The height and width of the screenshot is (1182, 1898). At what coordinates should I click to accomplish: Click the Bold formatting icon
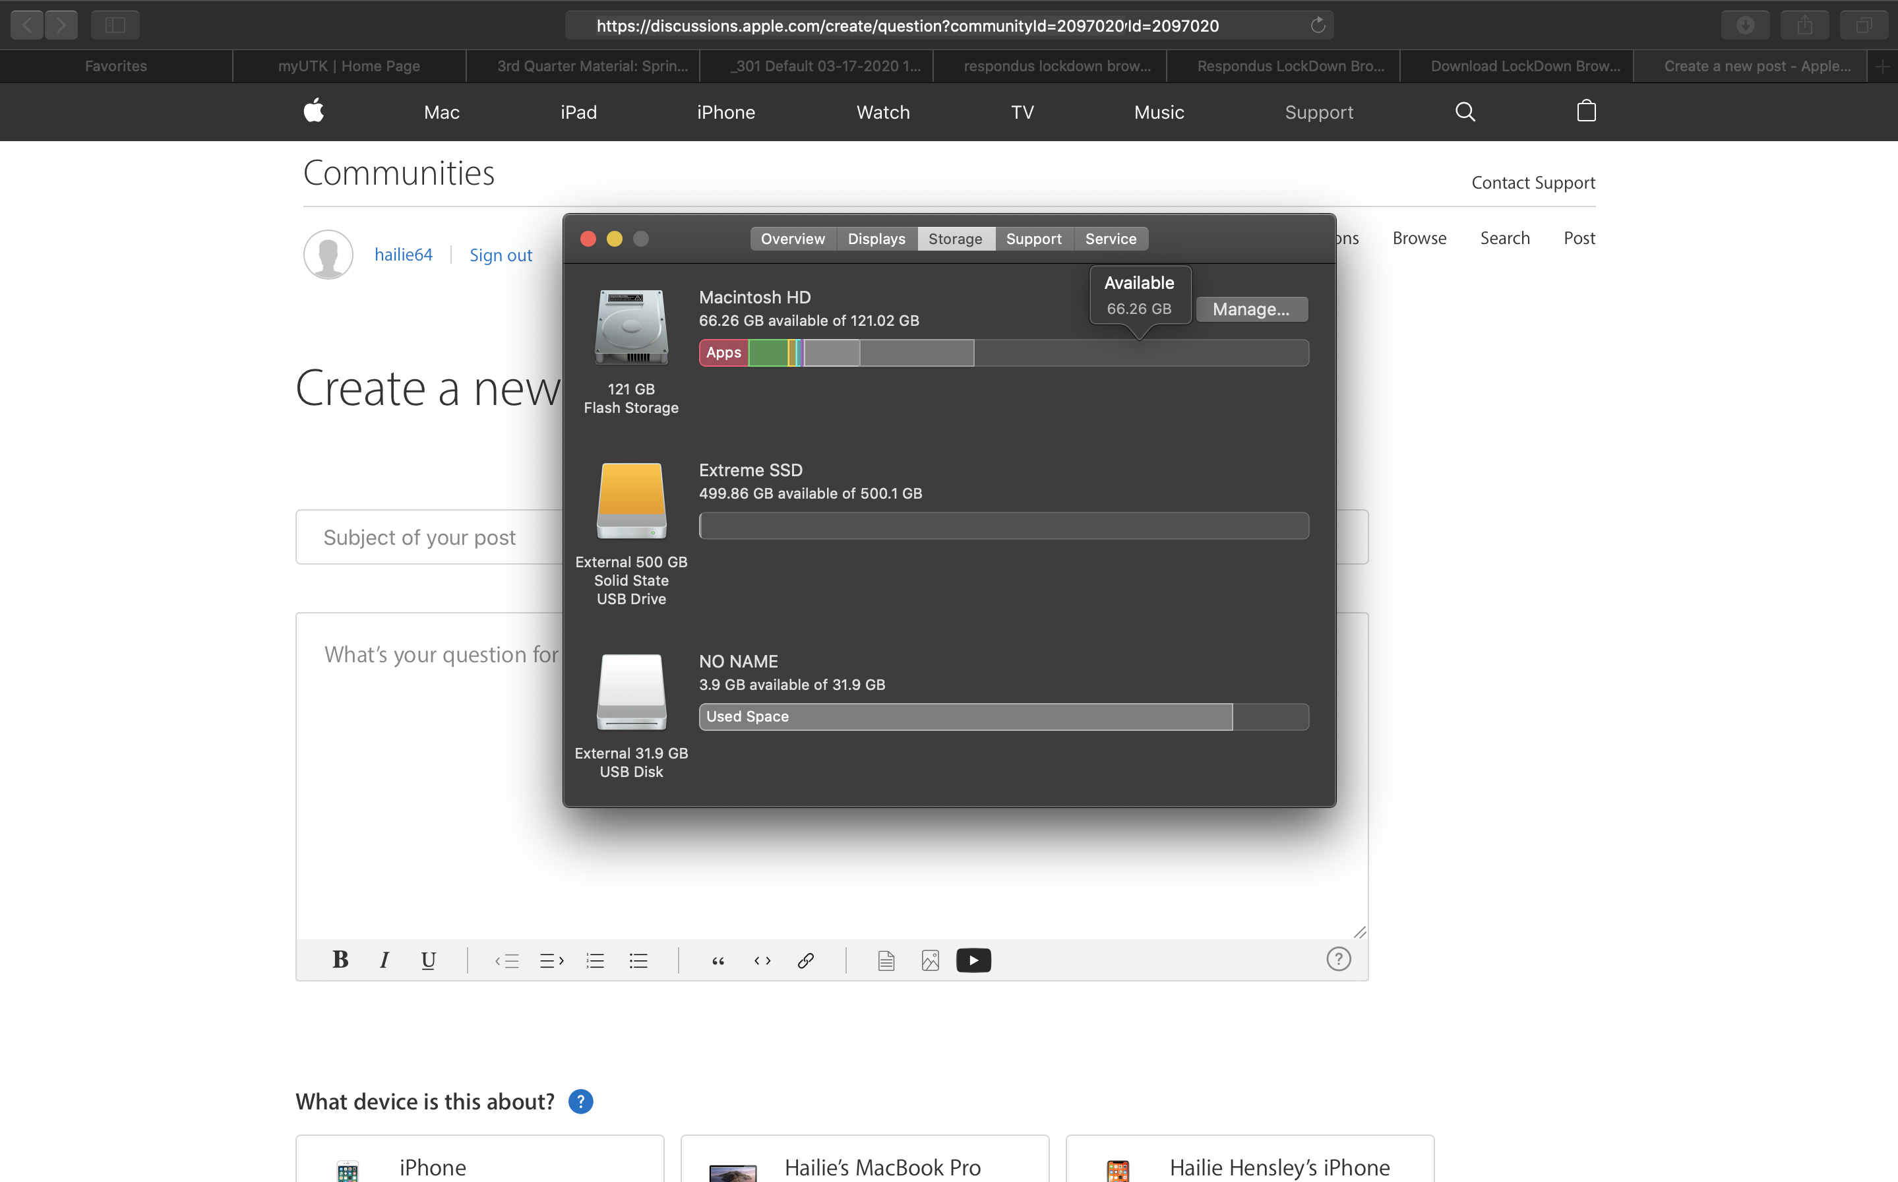click(340, 960)
